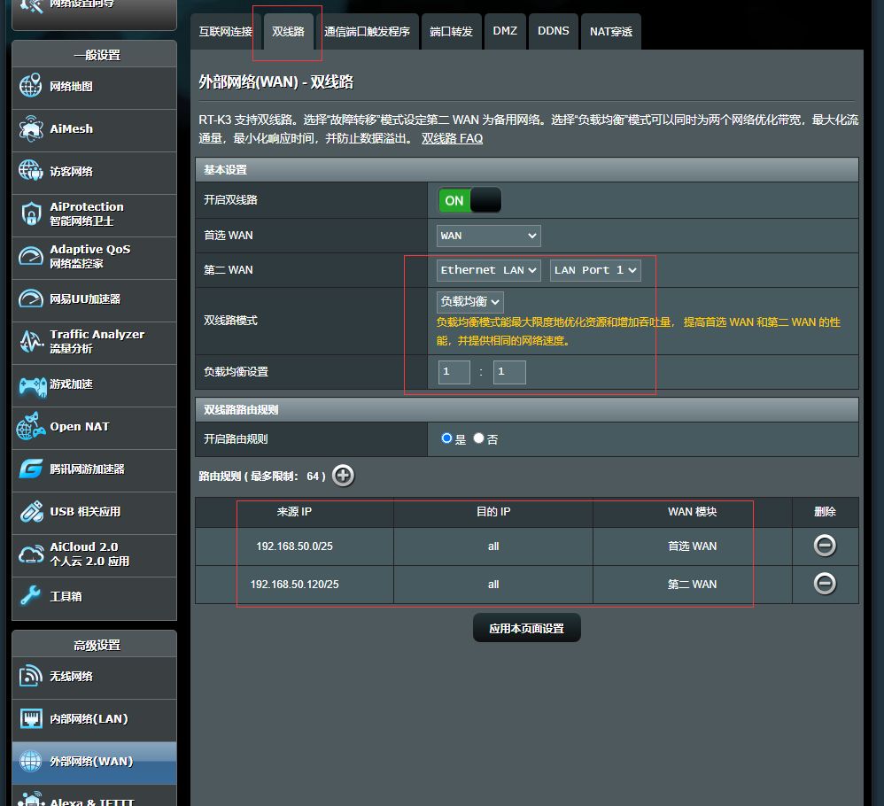The width and height of the screenshot is (884, 806).
Task: Switch to the DMZ tab
Action: 505,32
